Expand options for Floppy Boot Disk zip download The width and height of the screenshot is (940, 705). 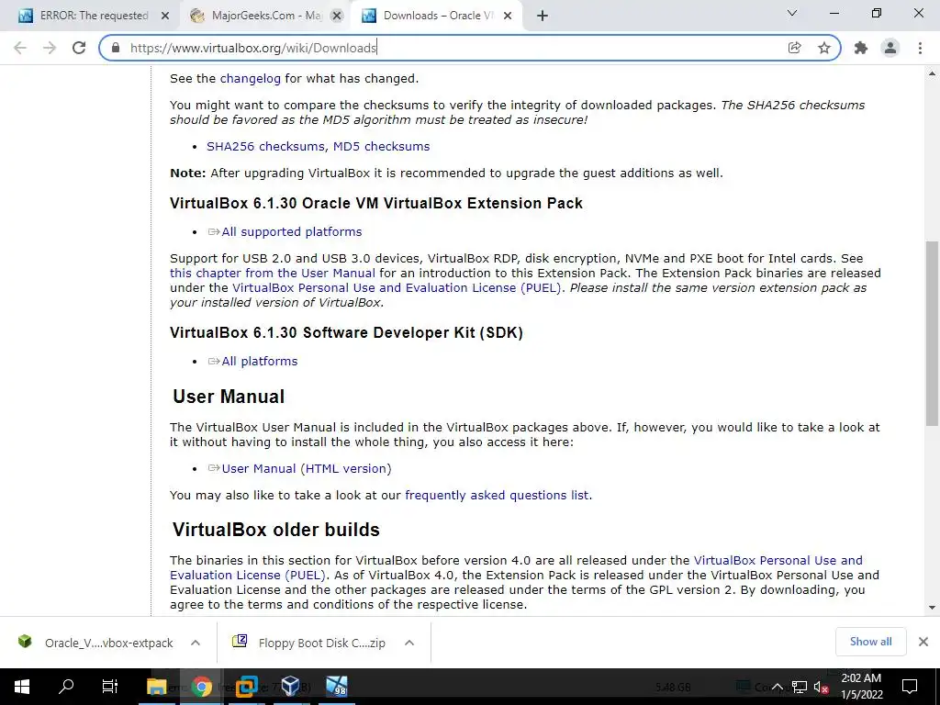tap(409, 643)
